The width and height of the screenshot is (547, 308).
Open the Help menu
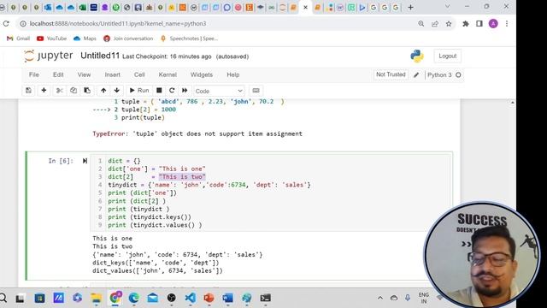coord(233,74)
